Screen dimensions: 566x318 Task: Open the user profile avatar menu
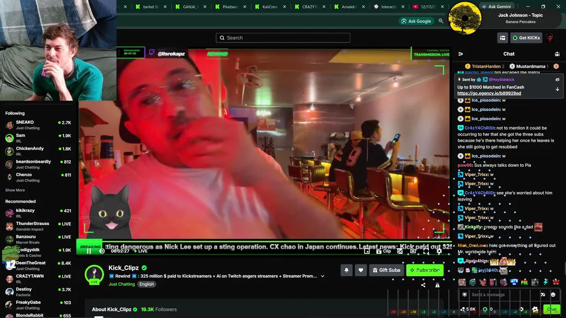click(550, 38)
